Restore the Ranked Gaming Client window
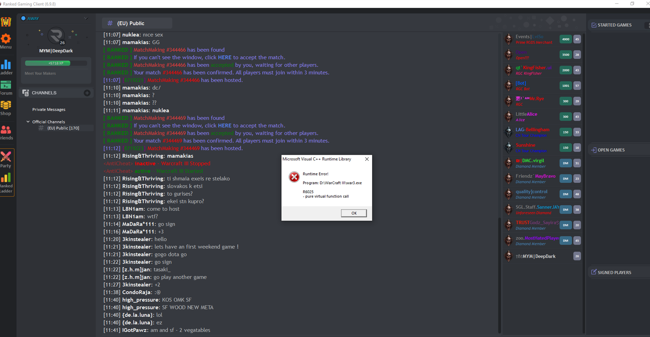Screen dimensions: 650x337 [632, 4]
